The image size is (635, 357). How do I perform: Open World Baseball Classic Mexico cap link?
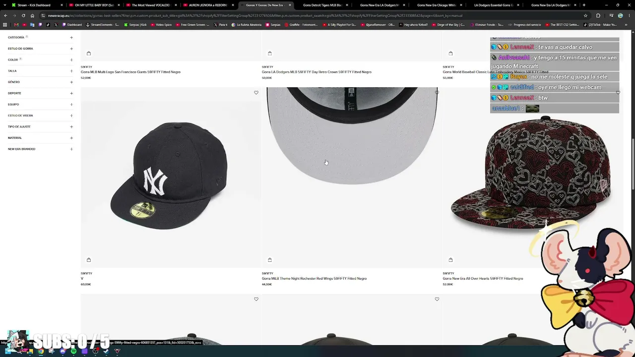pos(495,72)
